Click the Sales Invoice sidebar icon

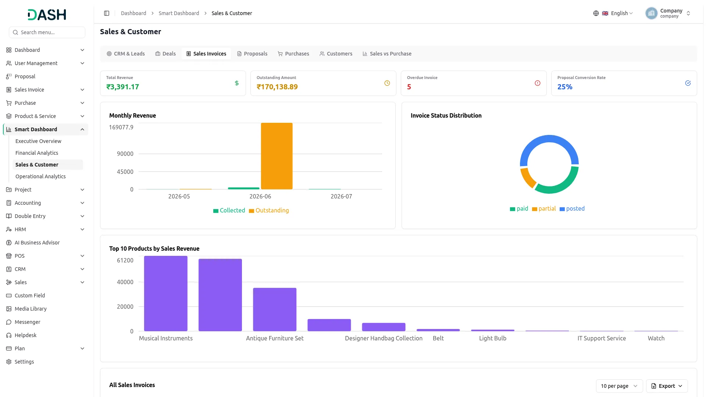[x=9, y=90]
